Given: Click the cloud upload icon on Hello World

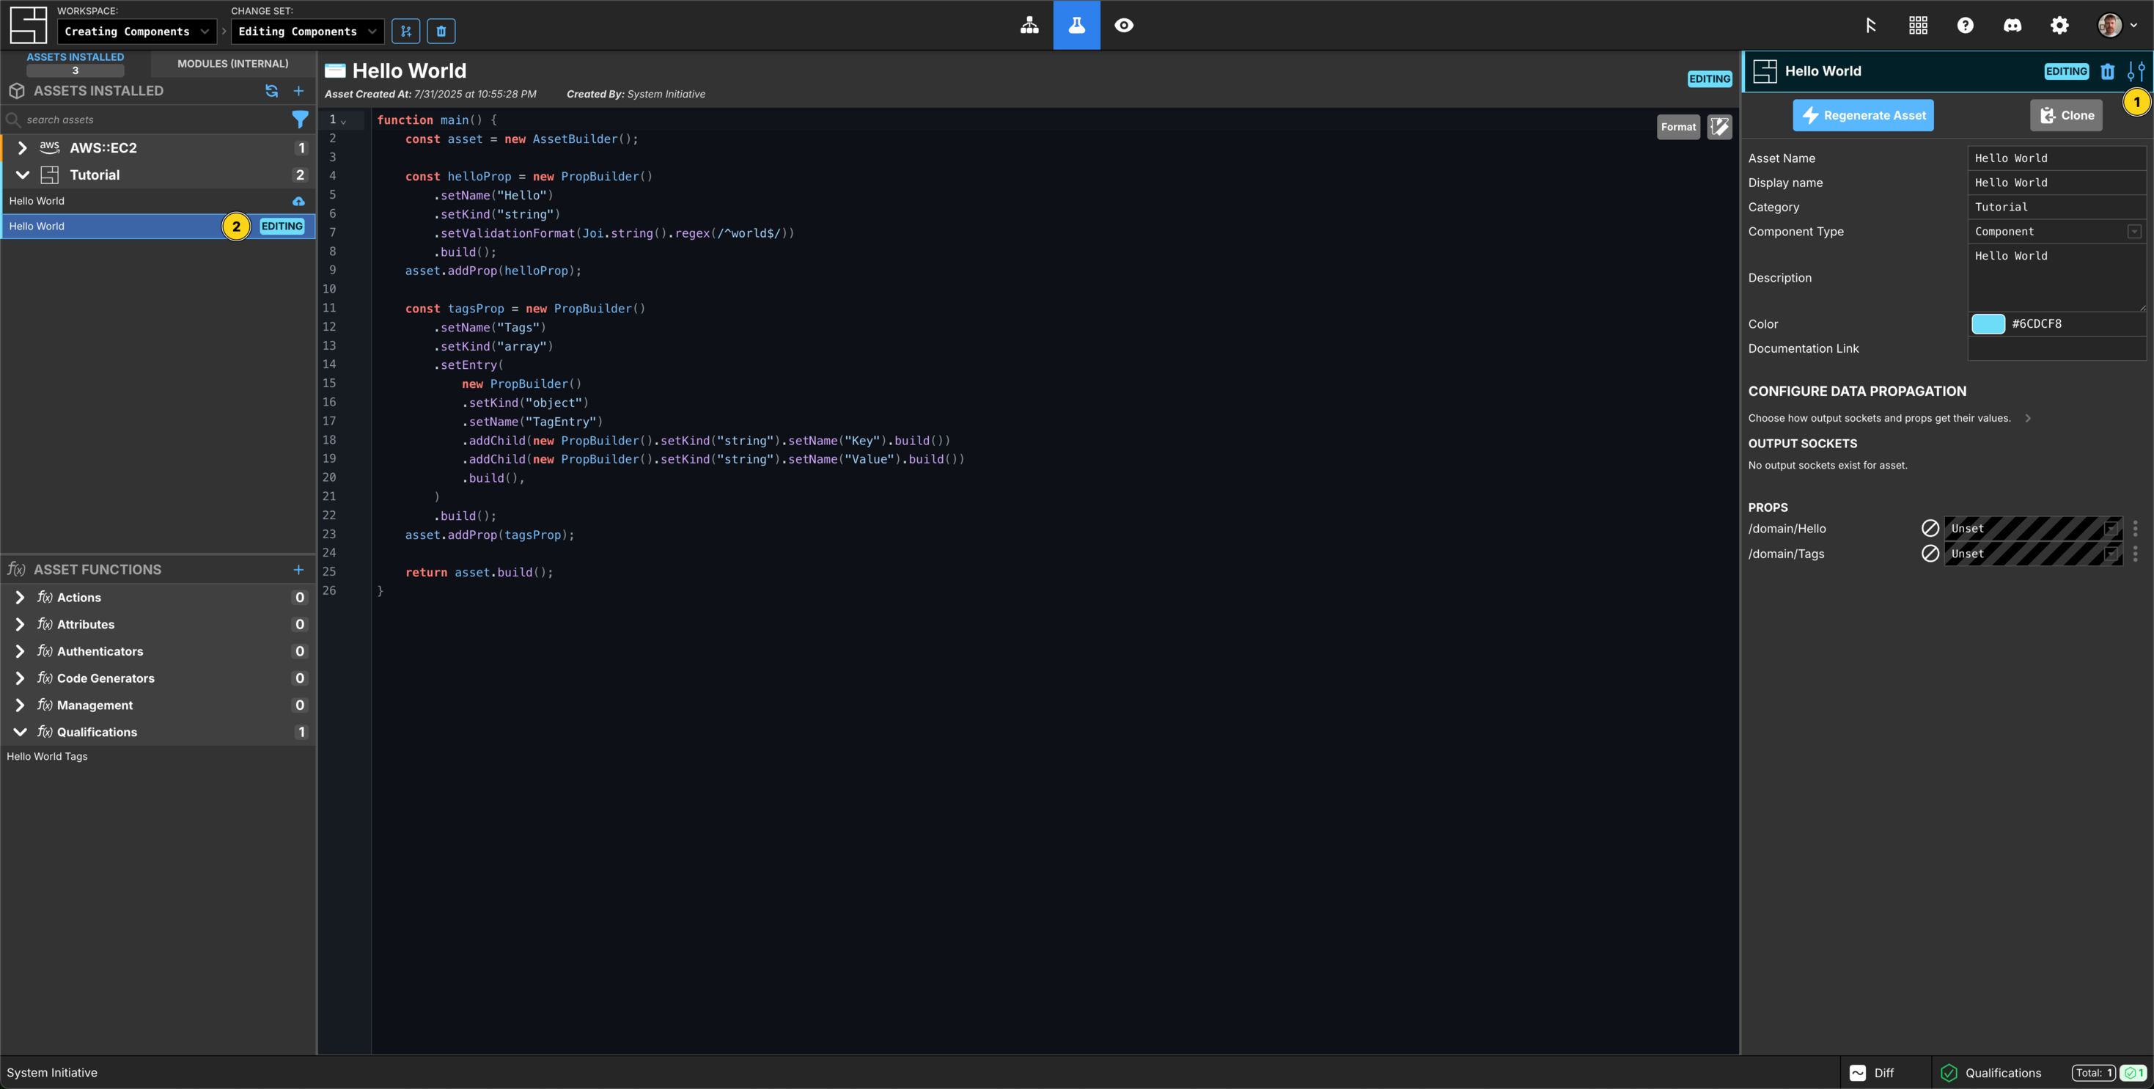Looking at the screenshot, I should [298, 202].
